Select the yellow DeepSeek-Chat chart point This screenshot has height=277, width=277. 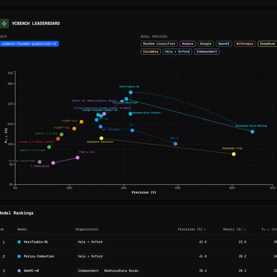[x=234, y=154]
